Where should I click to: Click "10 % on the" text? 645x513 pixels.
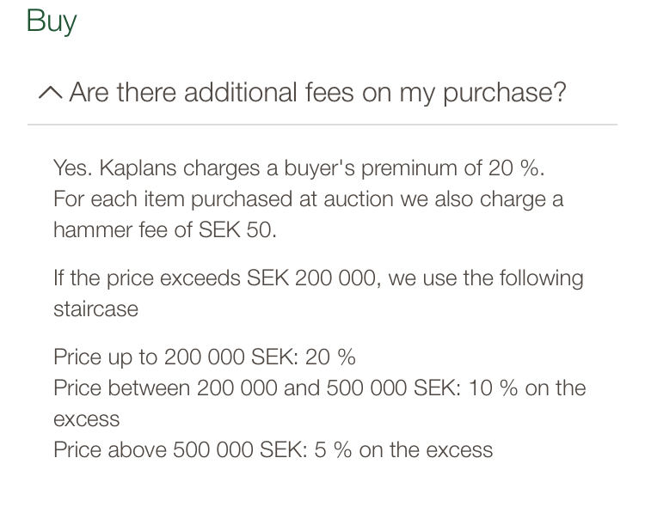(x=527, y=388)
